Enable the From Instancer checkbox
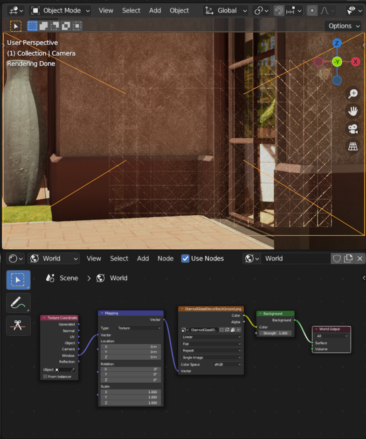This screenshot has height=439, width=366. 45,376
